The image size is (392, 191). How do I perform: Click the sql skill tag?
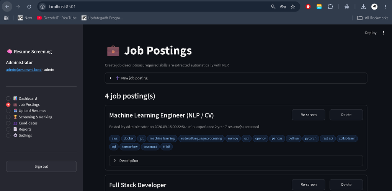click(114, 147)
